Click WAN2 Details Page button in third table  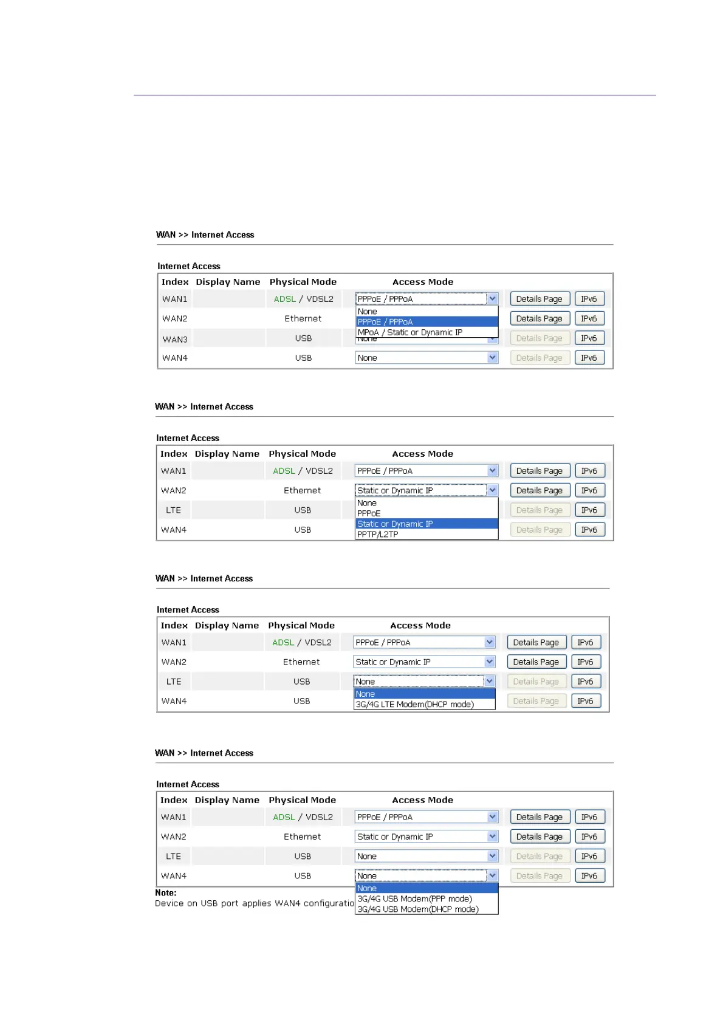(536, 662)
